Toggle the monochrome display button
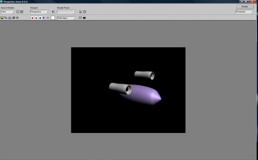This screenshot has height=160, width=258. pos(48,18)
